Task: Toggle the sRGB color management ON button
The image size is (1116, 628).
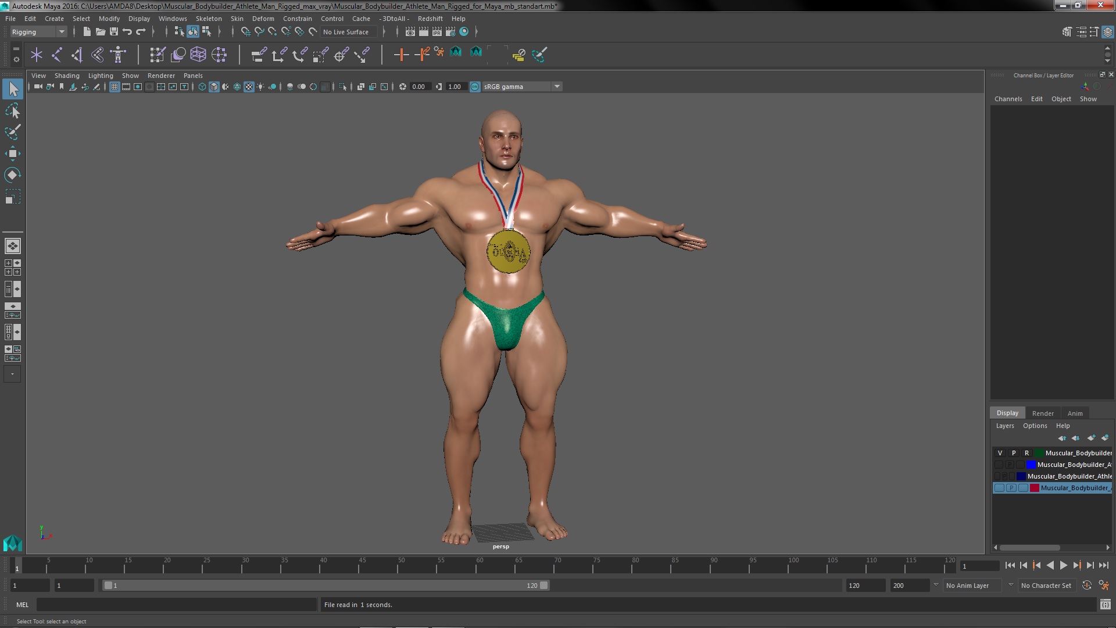Action: point(475,87)
